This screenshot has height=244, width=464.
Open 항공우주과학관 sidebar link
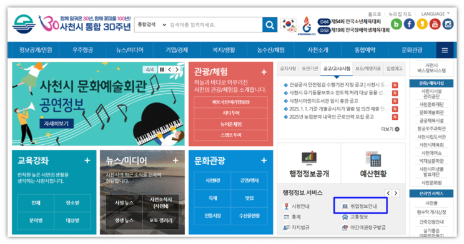[x=432, y=129]
